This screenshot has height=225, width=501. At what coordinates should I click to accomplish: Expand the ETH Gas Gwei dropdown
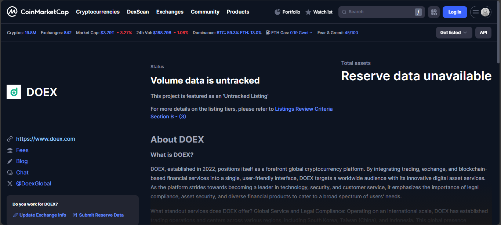311,33
